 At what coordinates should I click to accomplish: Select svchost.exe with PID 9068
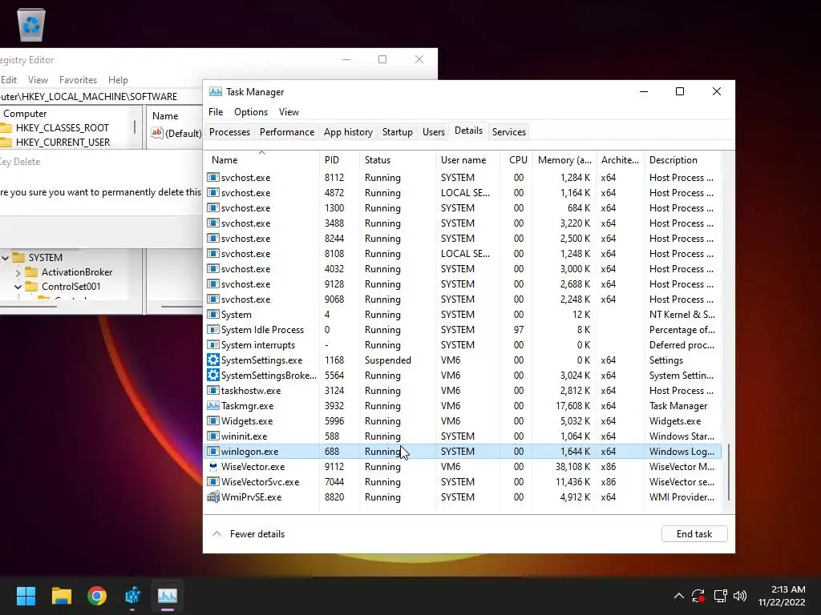coord(463,299)
